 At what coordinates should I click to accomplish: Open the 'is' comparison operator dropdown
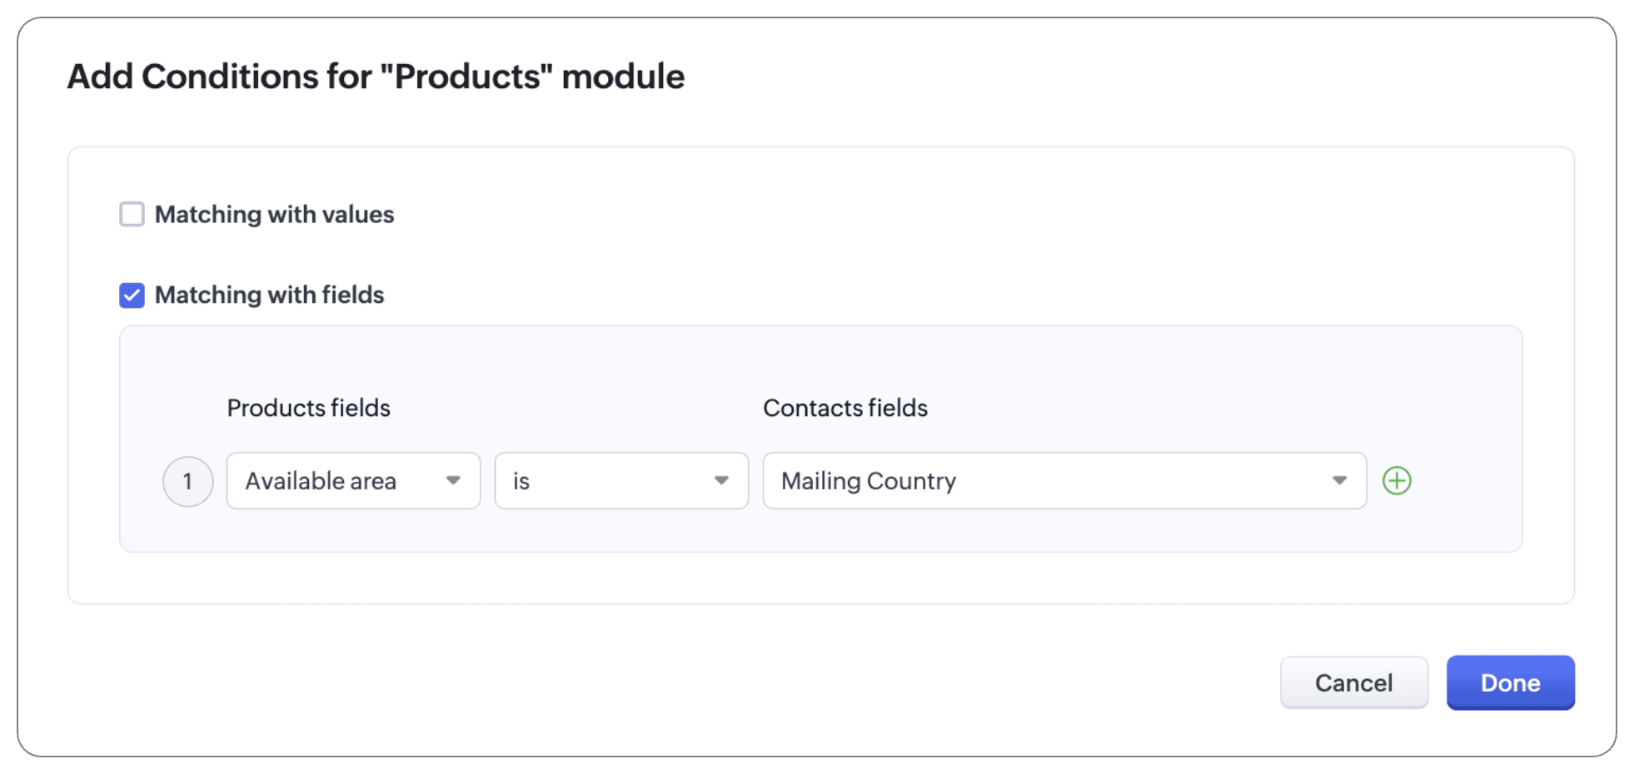(x=608, y=480)
